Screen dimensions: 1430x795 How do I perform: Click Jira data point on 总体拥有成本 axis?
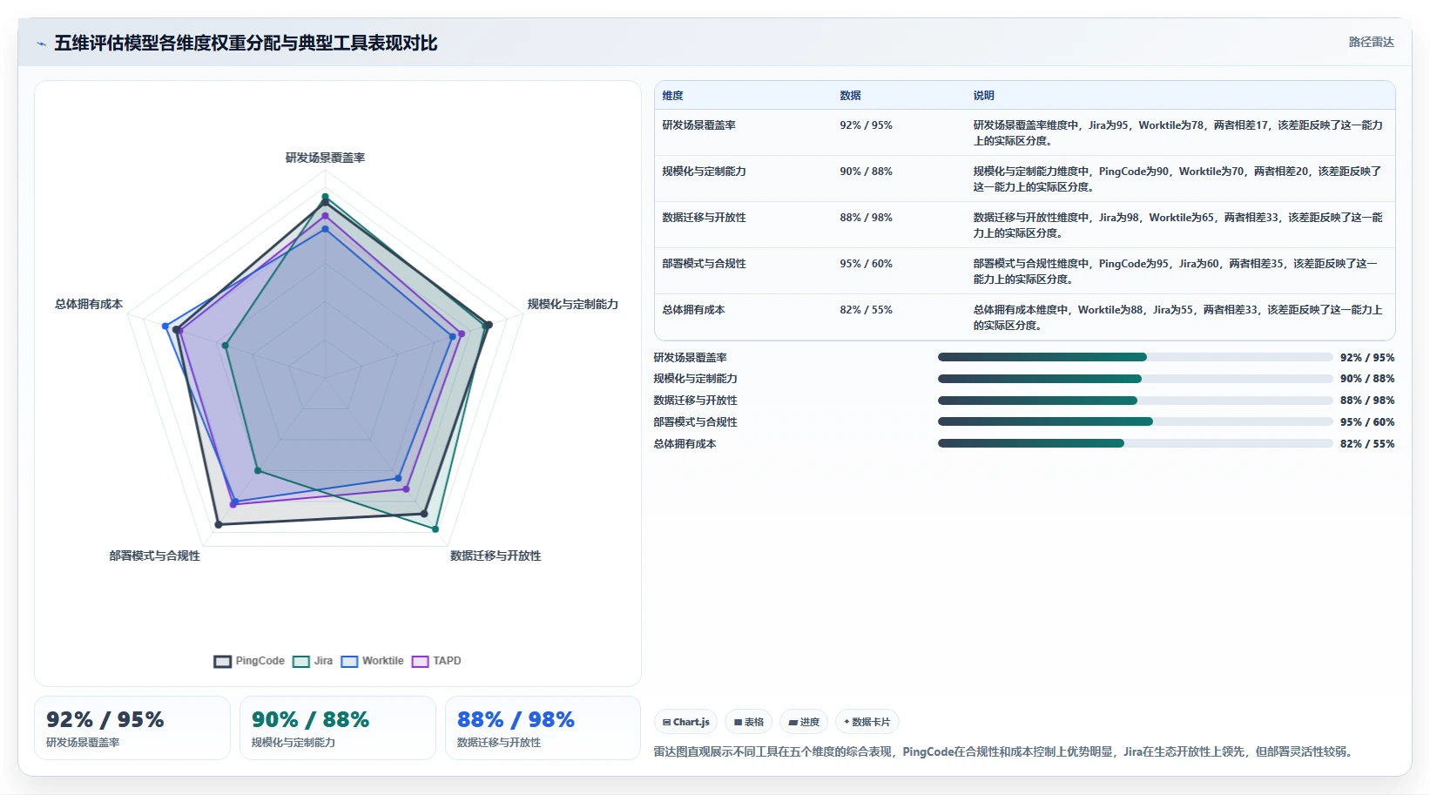[x=226, y=346]
